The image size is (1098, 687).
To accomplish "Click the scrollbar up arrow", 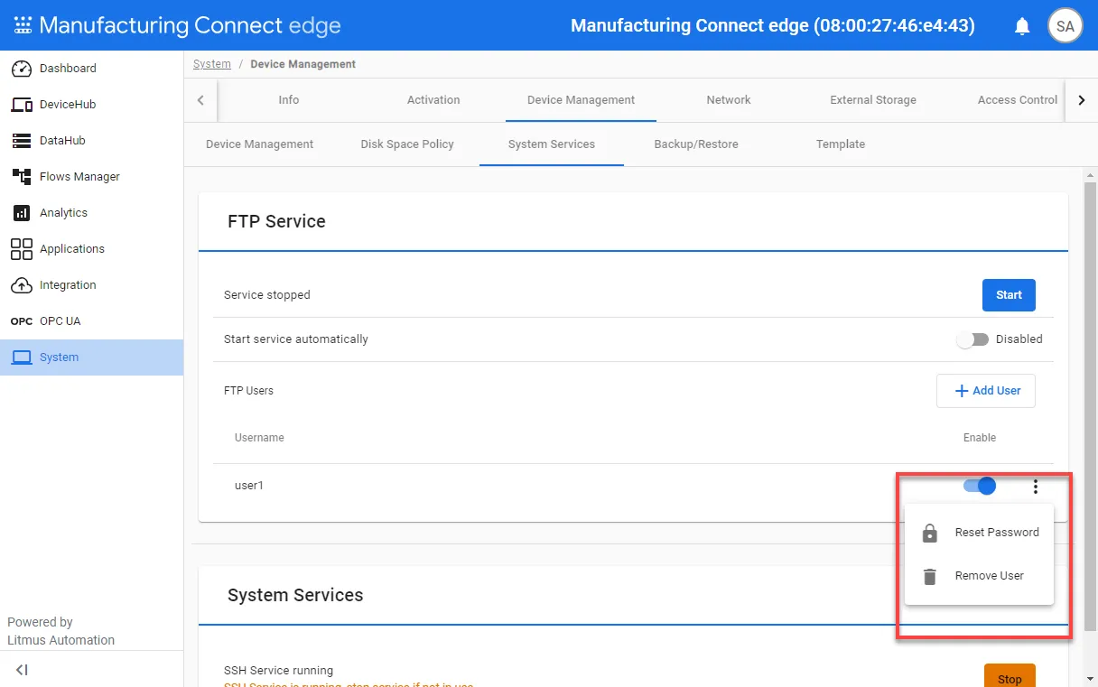I will click(x=1090, y=174).
